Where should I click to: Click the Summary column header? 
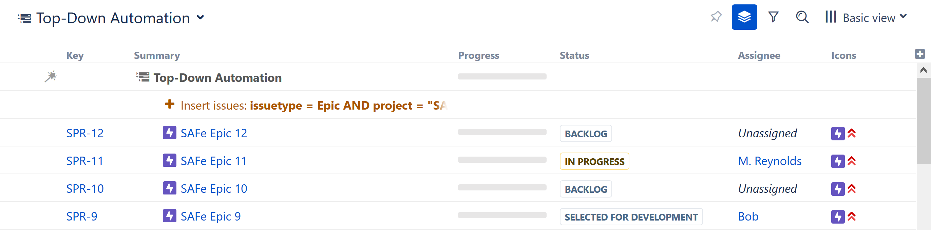[157, 55]
